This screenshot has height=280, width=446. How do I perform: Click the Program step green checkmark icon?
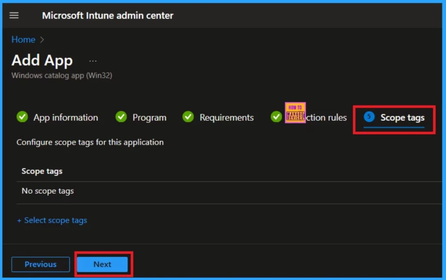click(x=121, y=117)
